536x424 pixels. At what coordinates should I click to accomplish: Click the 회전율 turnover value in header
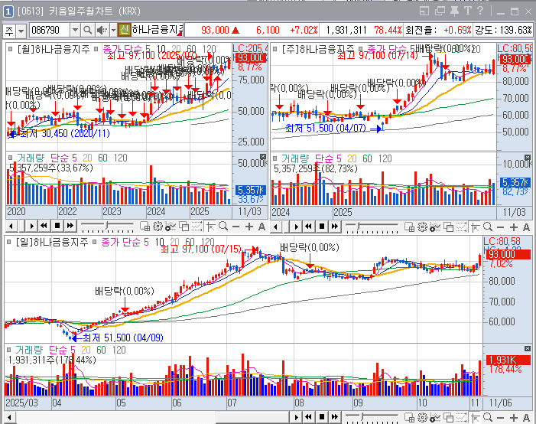pos(457,30)
